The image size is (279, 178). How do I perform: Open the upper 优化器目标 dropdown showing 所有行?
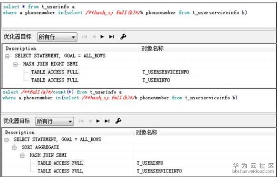click(57, 37)
